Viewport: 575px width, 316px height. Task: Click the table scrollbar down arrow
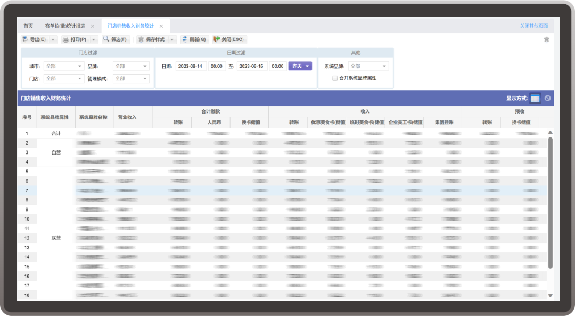pos(550,295)
